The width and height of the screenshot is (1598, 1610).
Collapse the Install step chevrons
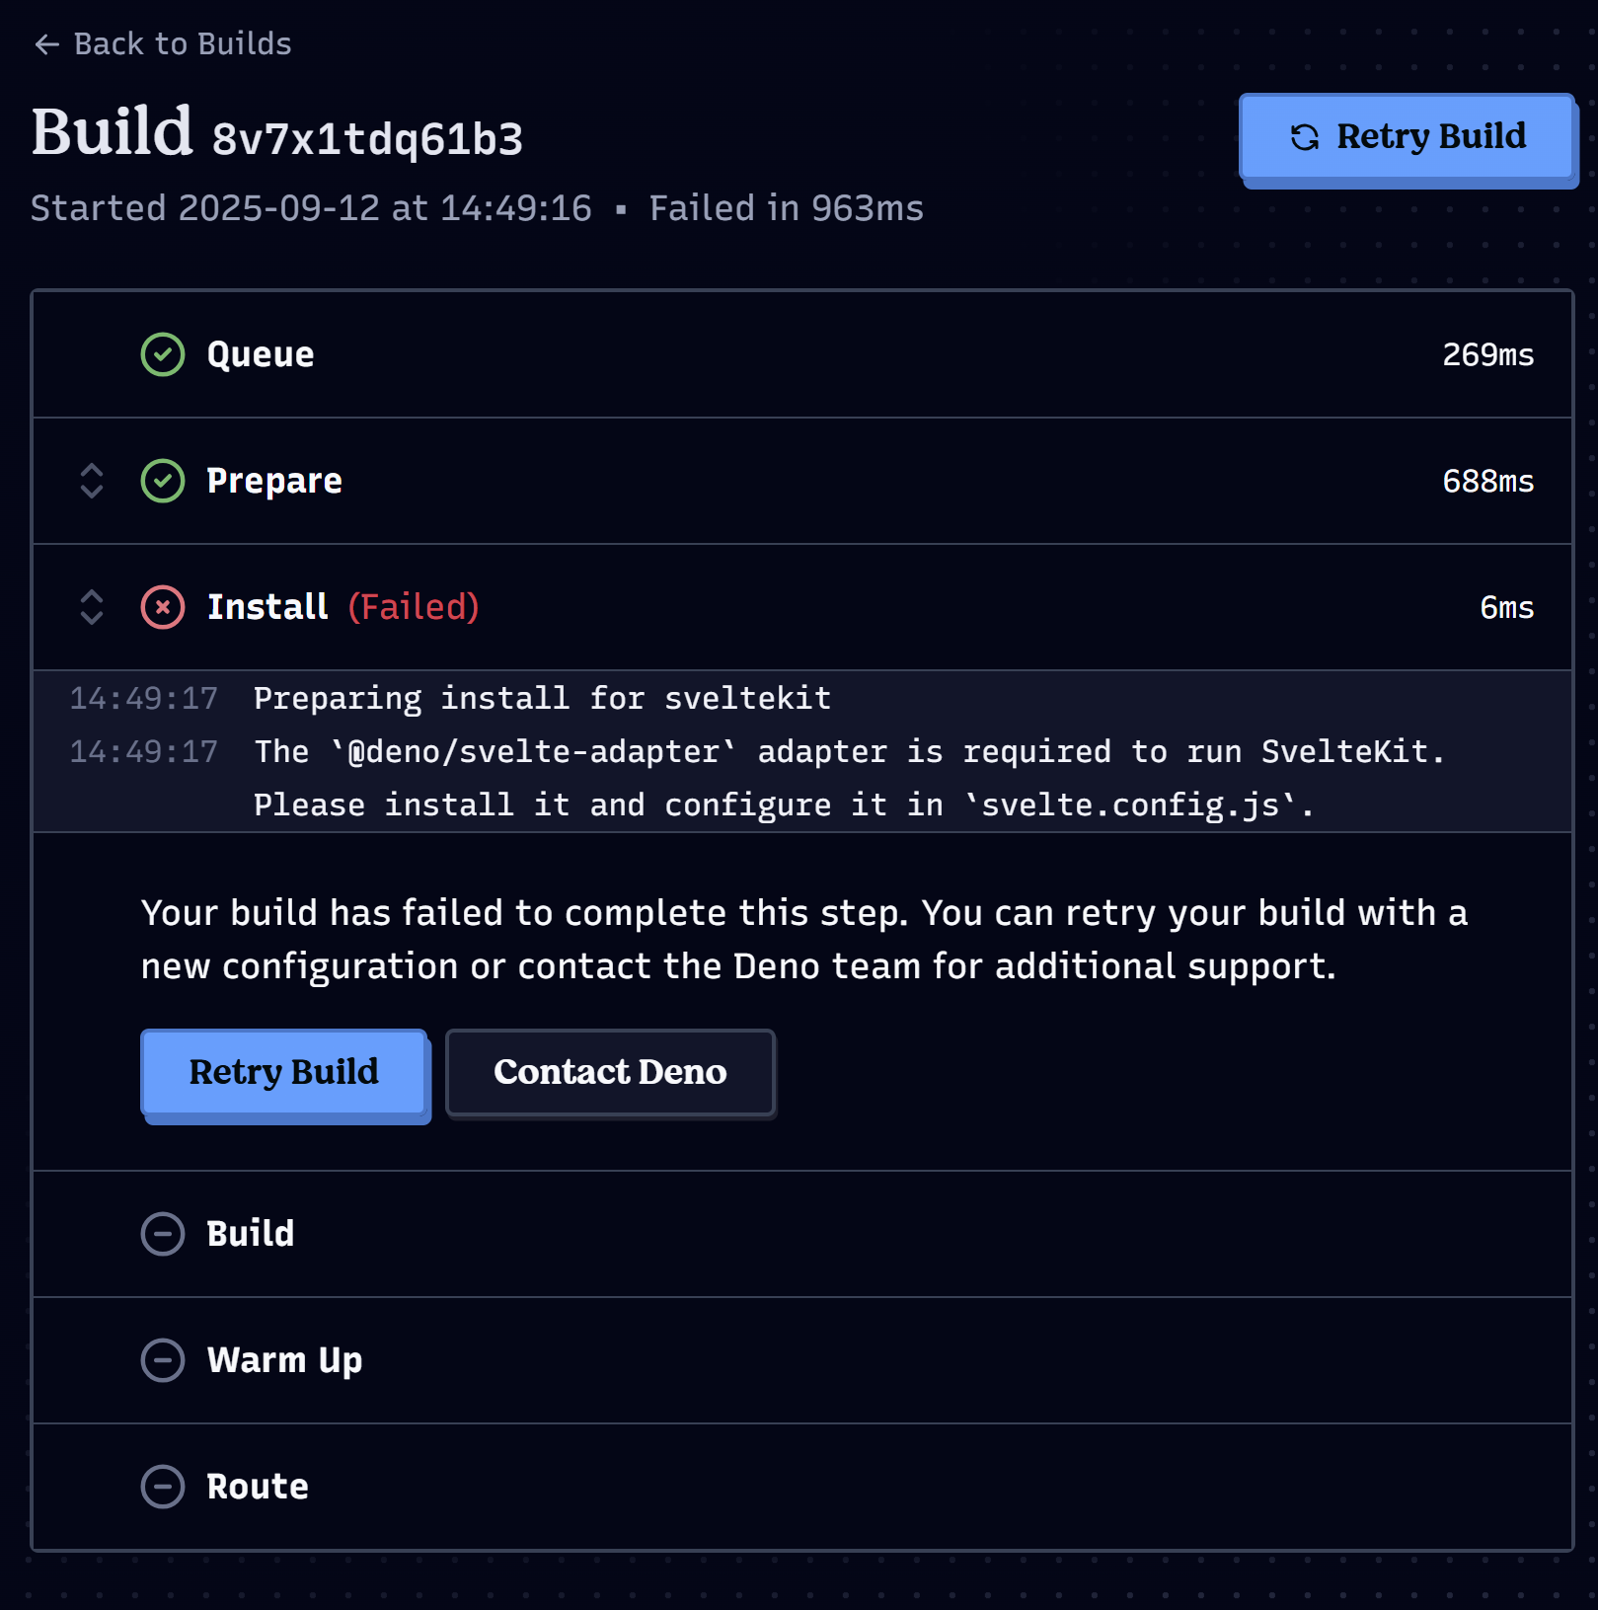92,607
